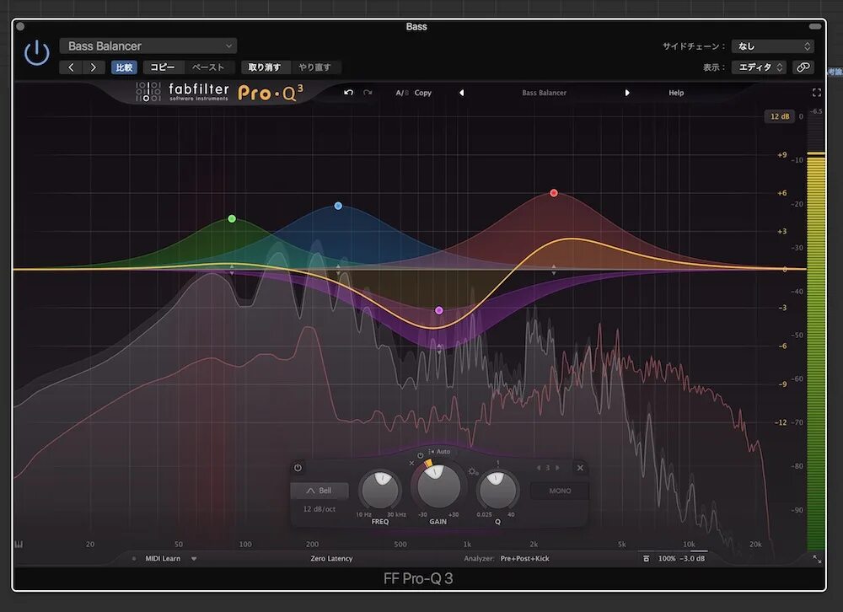Toggle the plugin bypass power button
This screenshot has width=843, height=612.
point(36,53)
